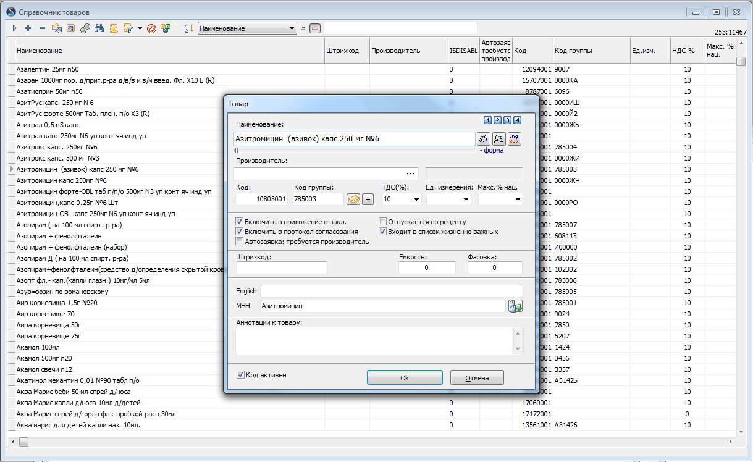This screenshot has width=753, height=462.
Task: Click the НДС % column header
Action: 687,51
